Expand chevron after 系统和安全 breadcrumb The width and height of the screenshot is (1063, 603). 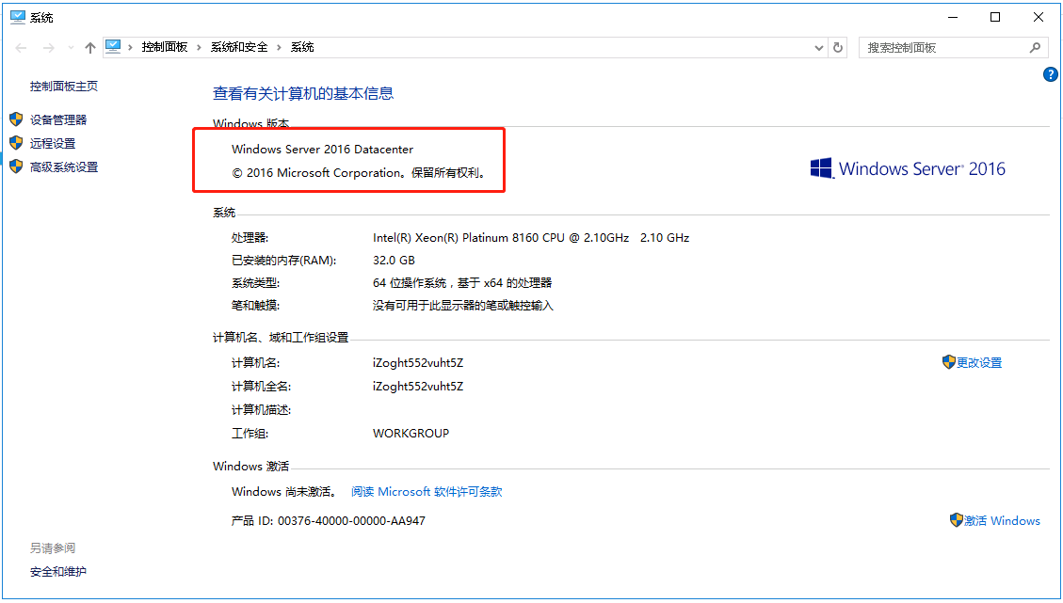pos(279,47)
